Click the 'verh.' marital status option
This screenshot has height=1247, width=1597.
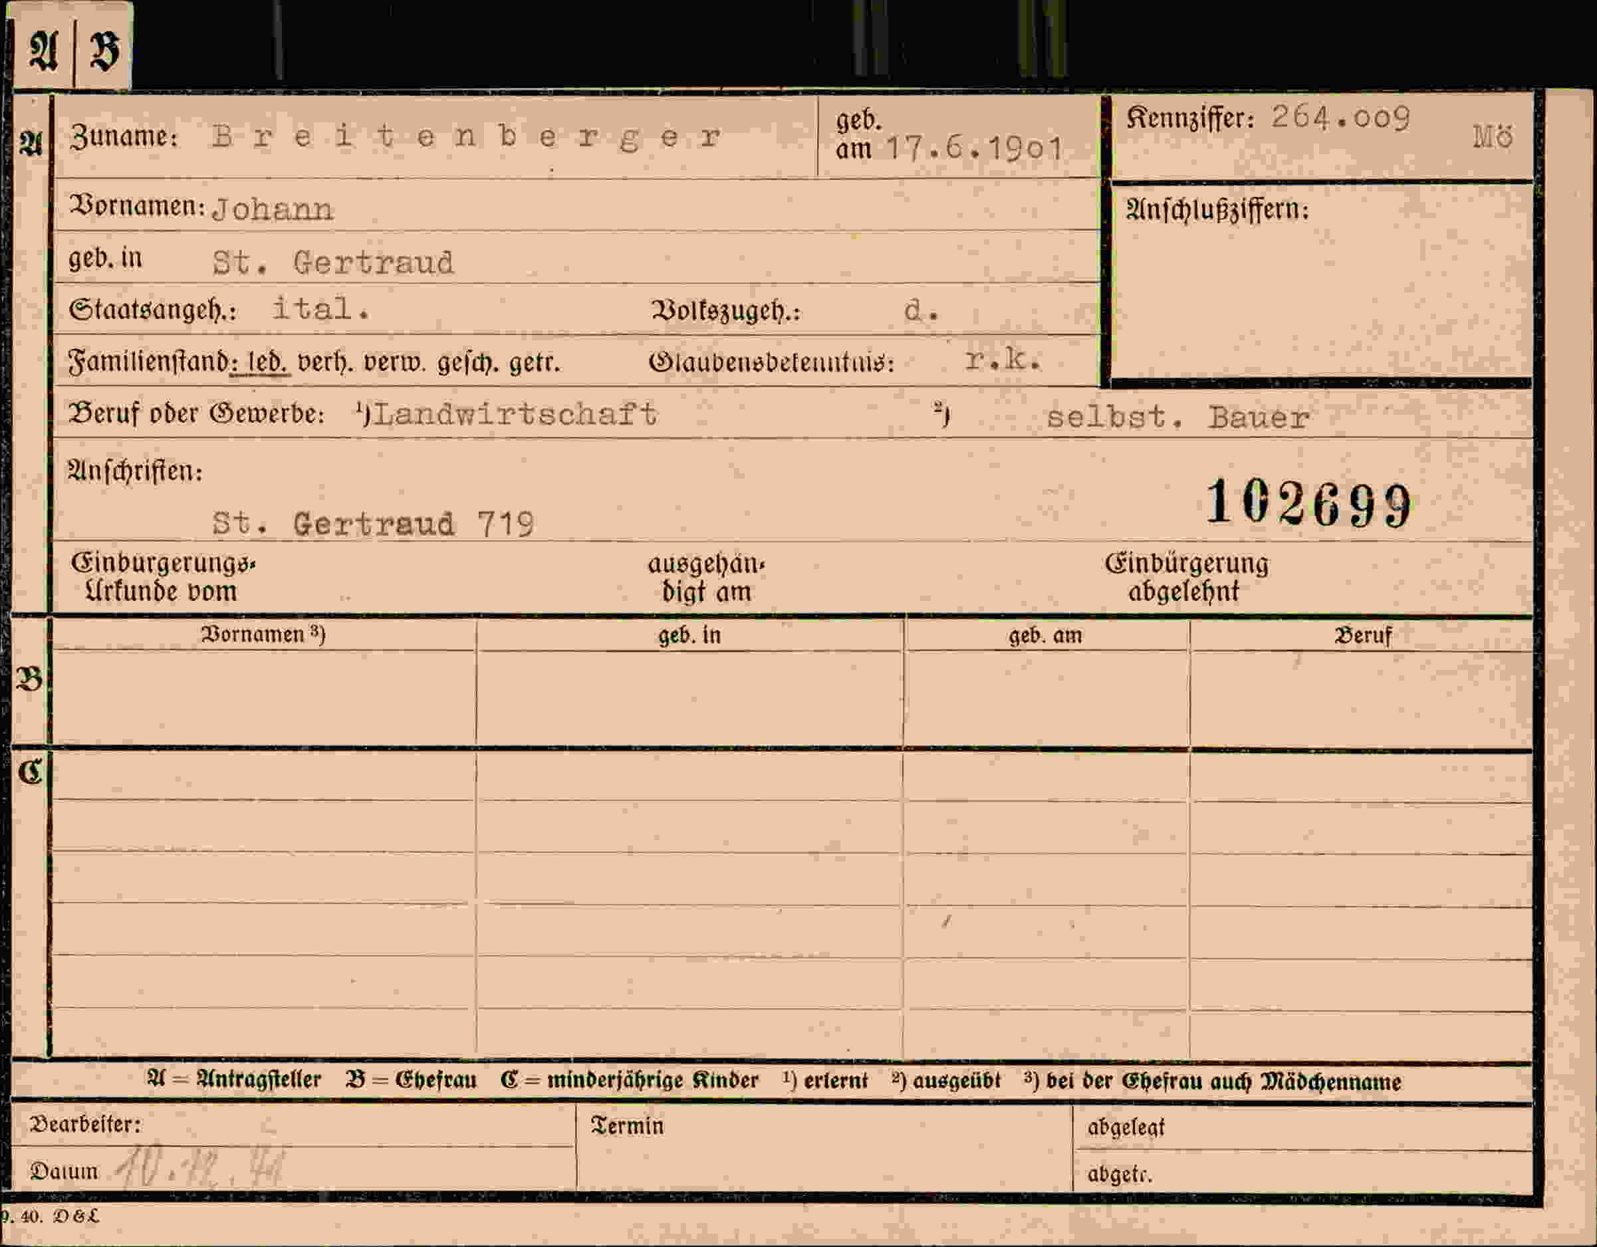point(324,362)
